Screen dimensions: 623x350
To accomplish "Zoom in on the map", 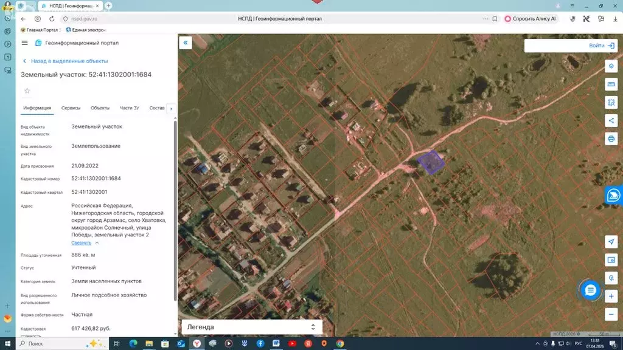I will [x=611, y=297].
